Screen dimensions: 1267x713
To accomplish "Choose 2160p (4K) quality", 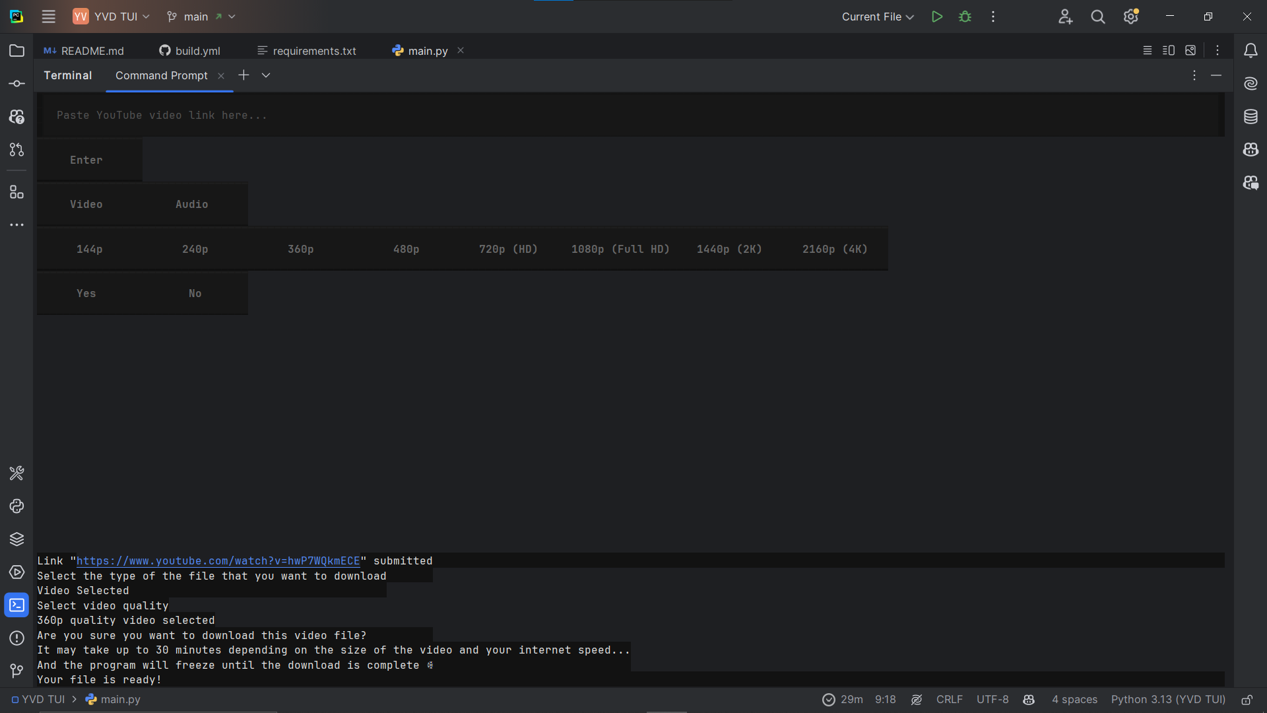I will pos(835,249).
